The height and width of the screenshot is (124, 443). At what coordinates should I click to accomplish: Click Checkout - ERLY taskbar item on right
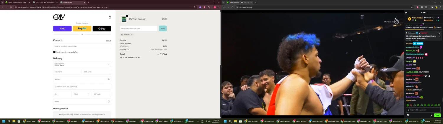point(380,121)
